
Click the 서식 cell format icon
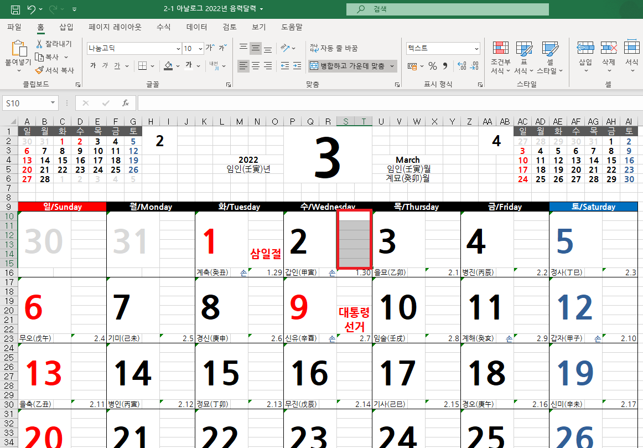[x=631, y=48]
